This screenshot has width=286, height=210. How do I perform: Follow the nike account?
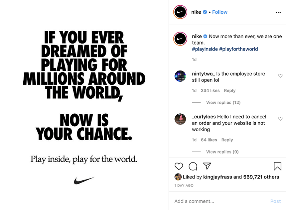point(220,12)
